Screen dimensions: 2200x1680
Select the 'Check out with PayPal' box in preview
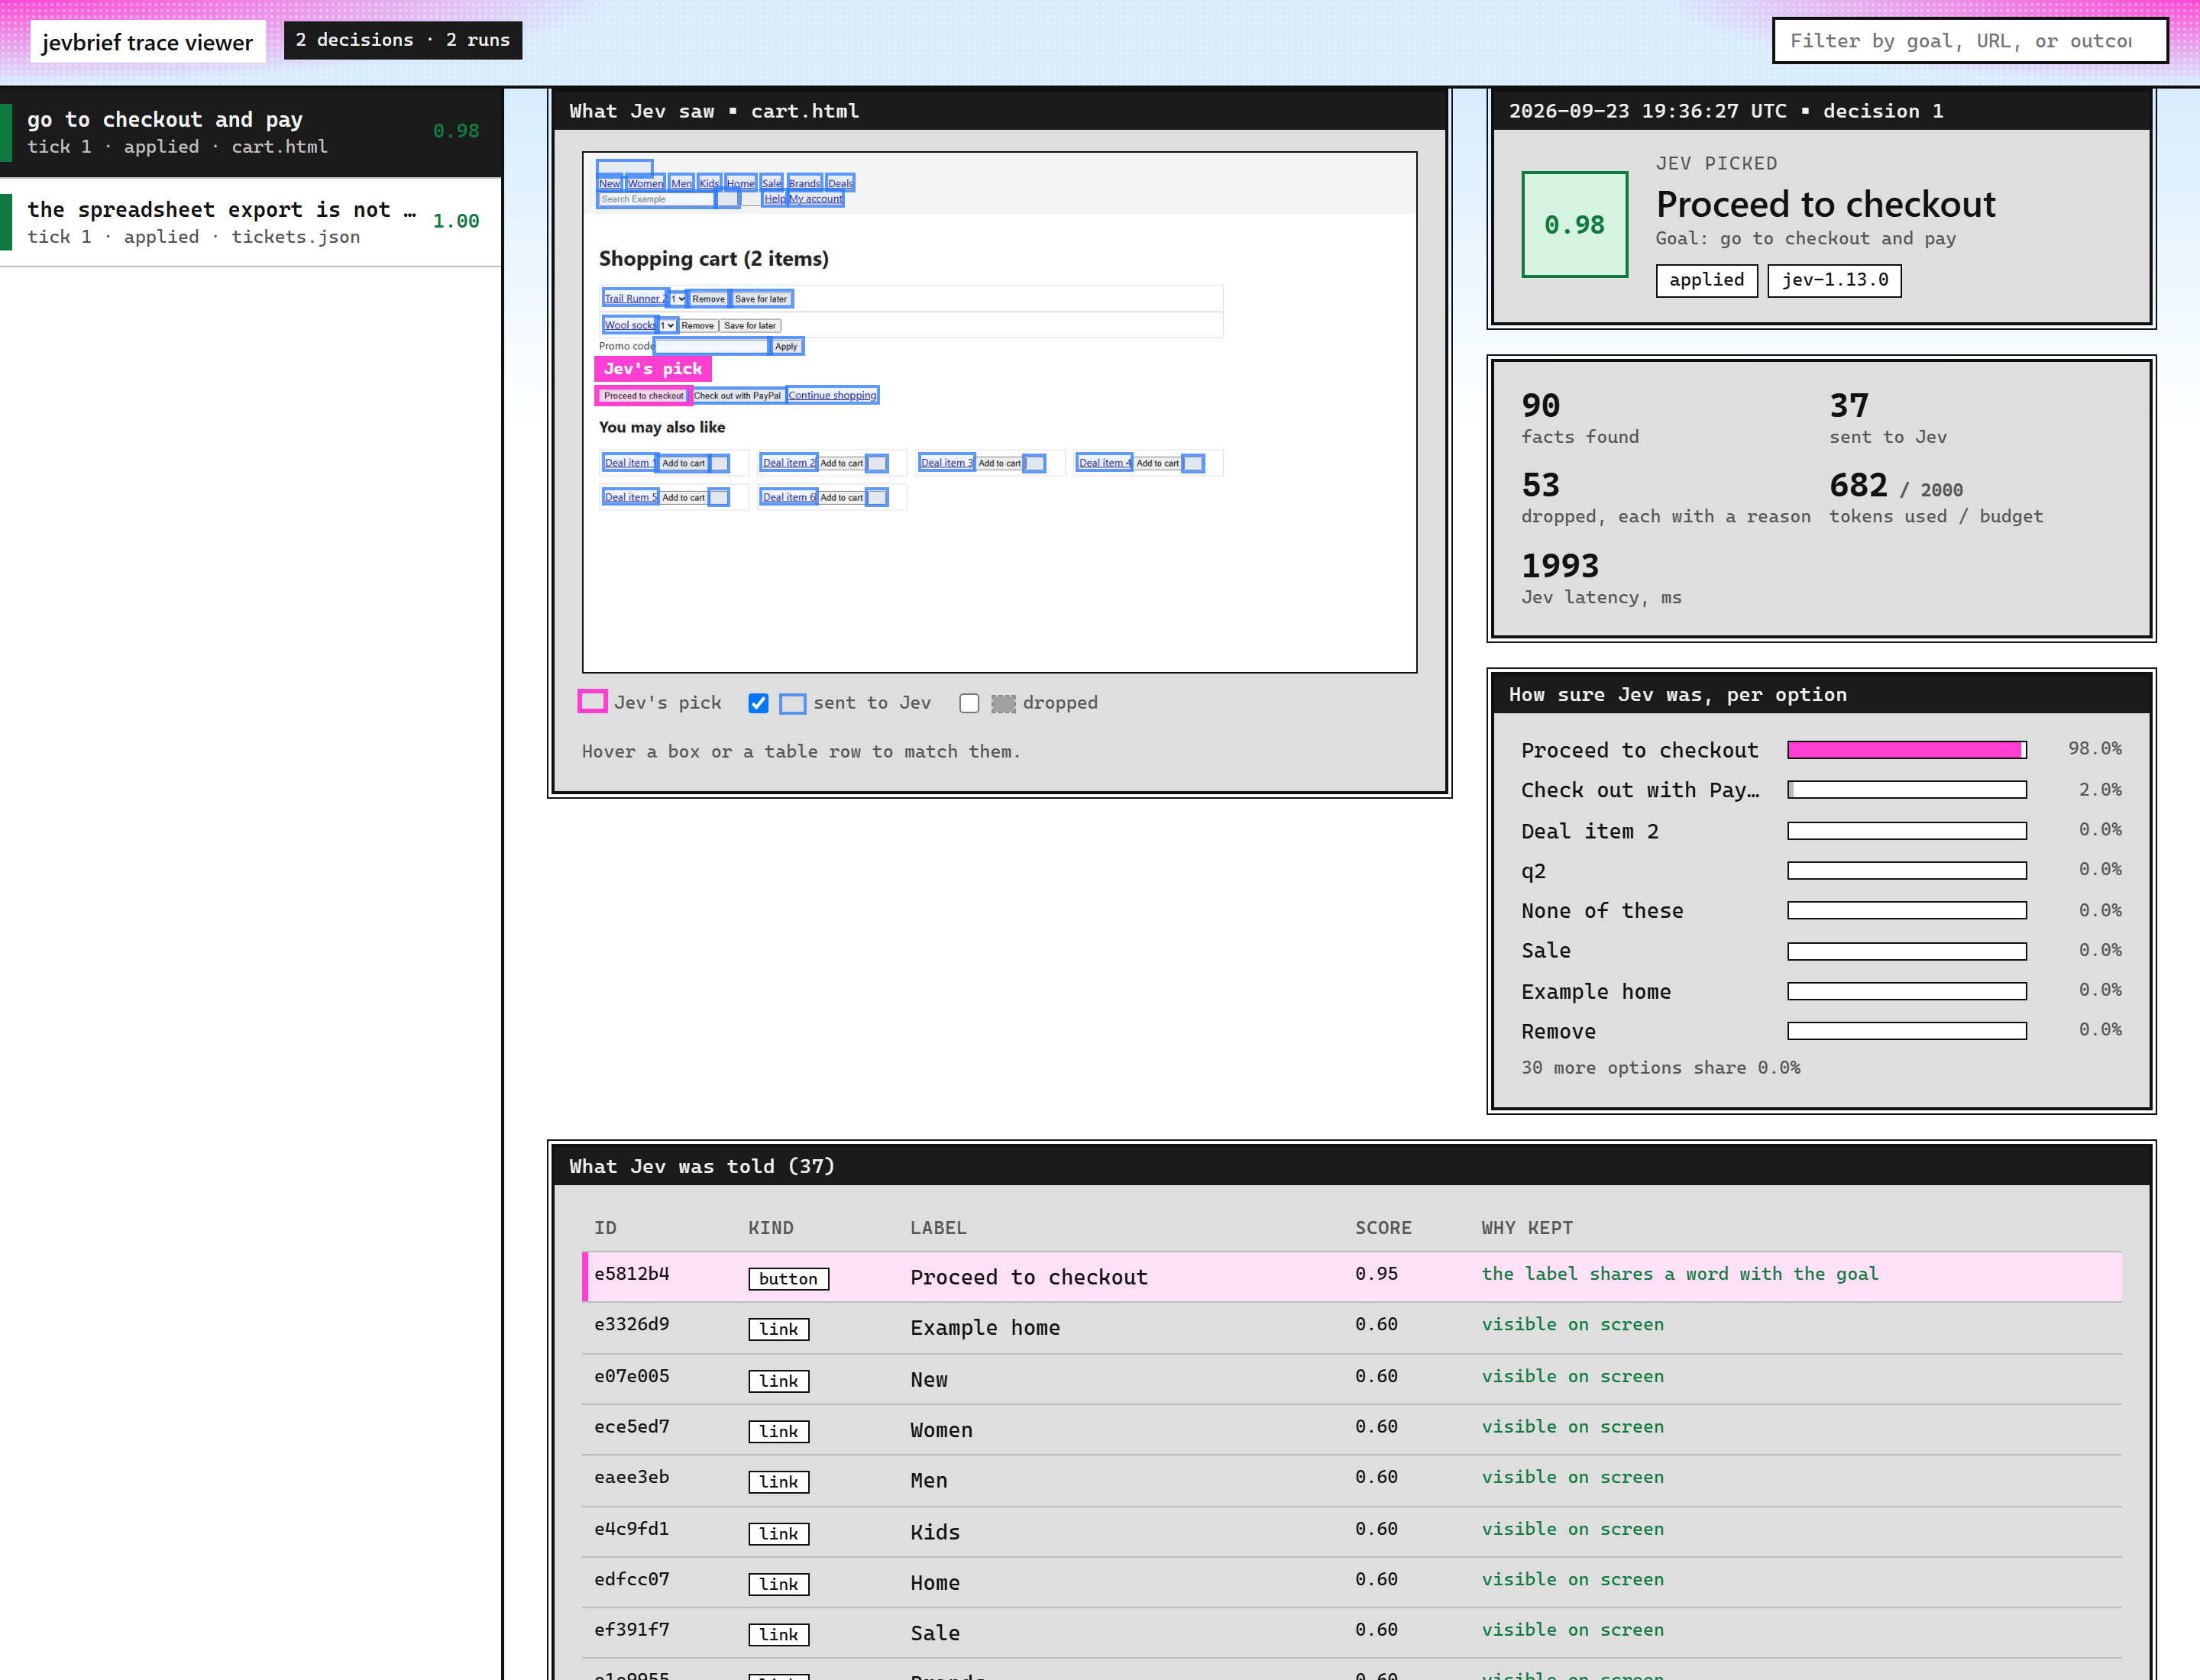point(739,396)
